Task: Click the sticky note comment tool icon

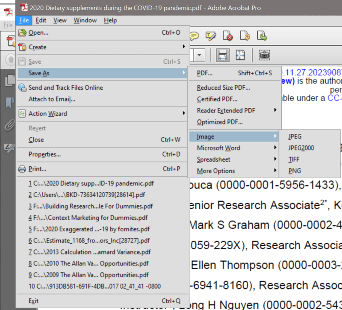Action: point(194,36)
